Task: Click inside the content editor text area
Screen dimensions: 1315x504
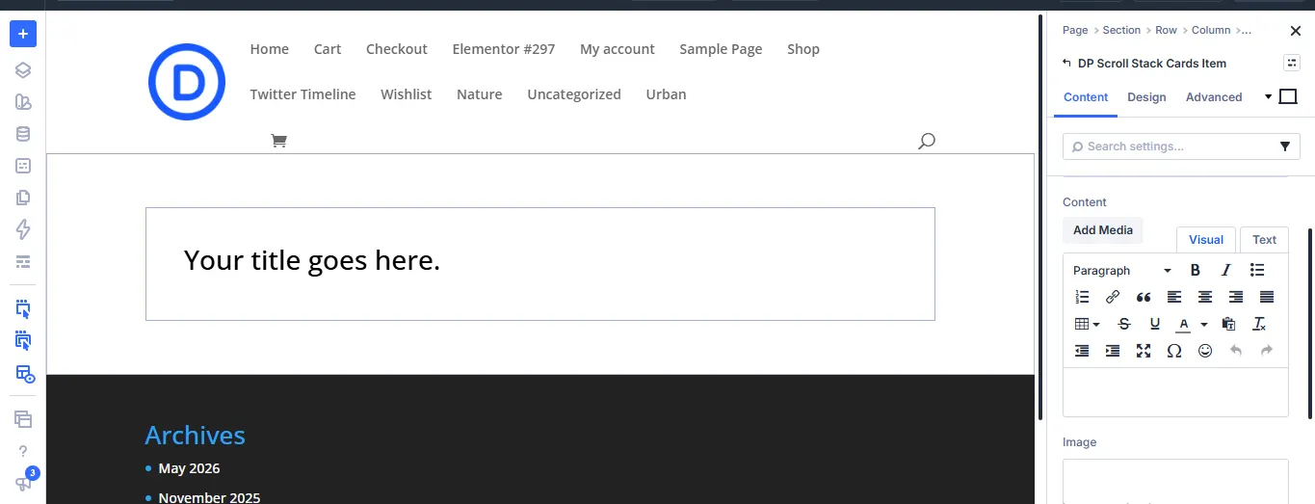Action: (x=1175, y=392)
